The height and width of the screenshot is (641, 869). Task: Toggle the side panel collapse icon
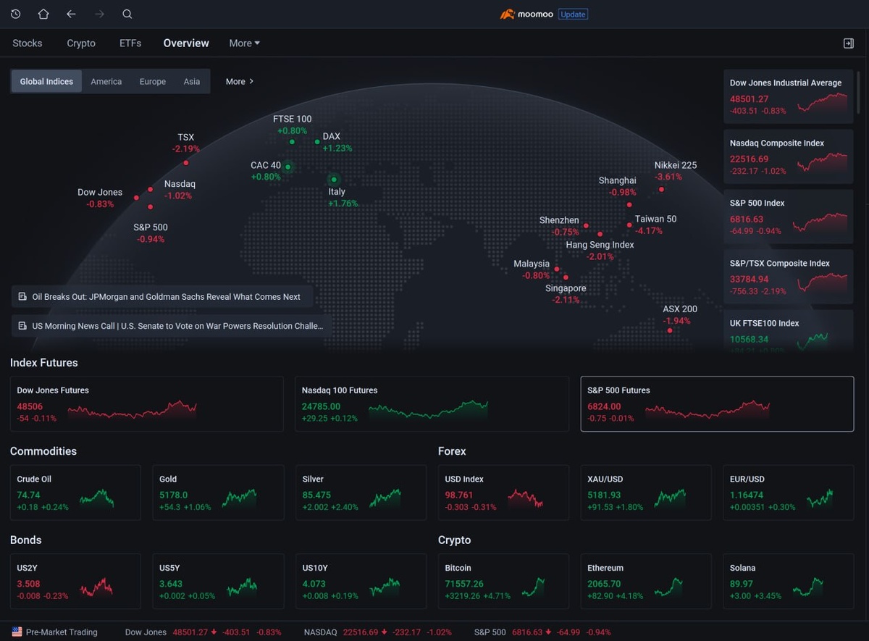point(849,43)
